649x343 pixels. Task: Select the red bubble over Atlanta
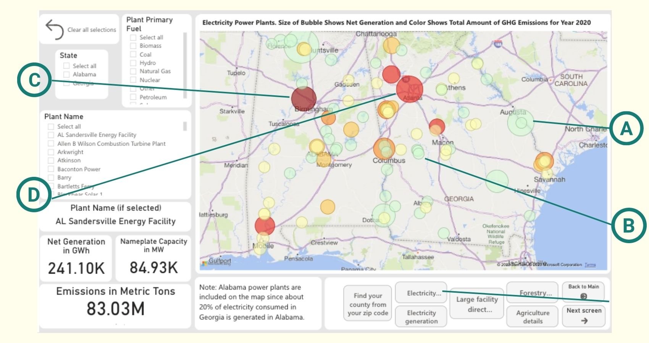[x=409, y=89]
